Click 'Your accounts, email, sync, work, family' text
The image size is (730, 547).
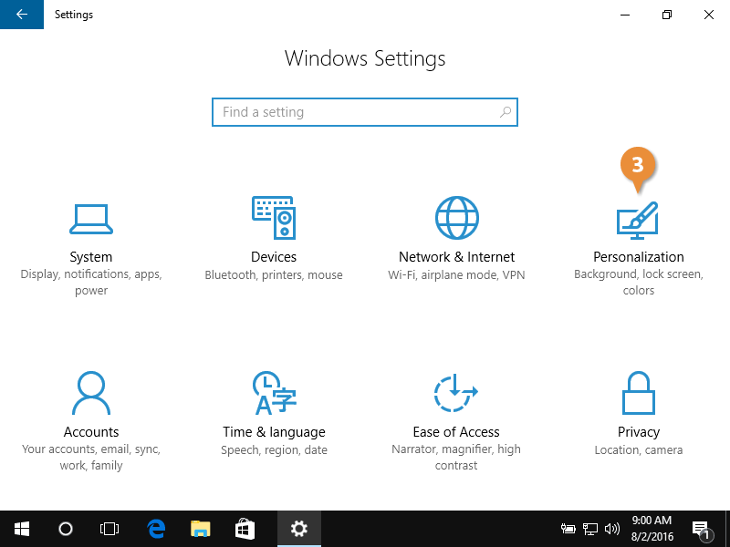(x=91, y=458)
